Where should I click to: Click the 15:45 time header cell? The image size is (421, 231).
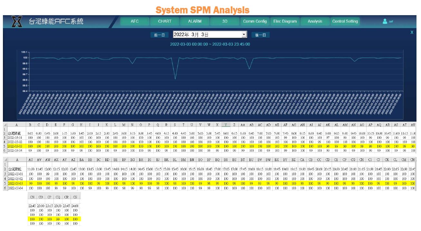[175, 169]
